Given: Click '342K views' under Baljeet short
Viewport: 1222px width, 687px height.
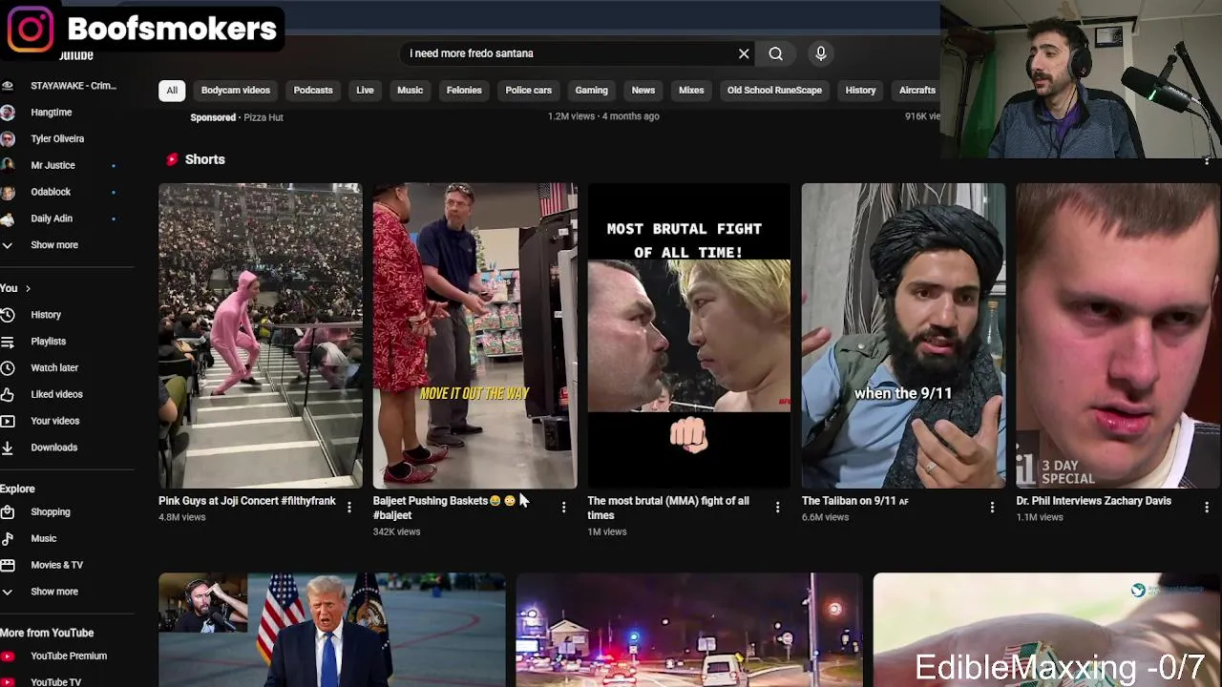Looking at the screenshot, I should click(396, 531).
